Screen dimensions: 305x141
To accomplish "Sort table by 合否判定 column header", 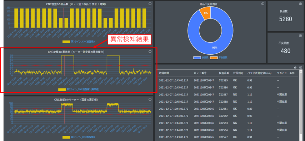I will click(x=238, y=73).
